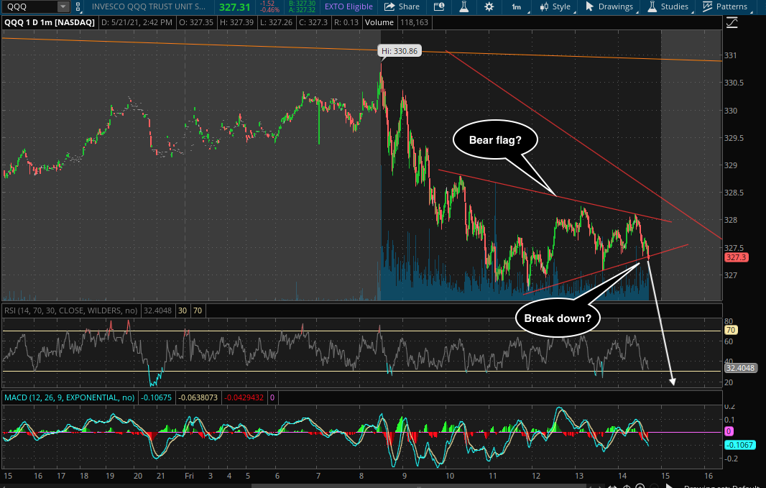Open the Share menu
766x488 pixels.
[x=401, y=6]
